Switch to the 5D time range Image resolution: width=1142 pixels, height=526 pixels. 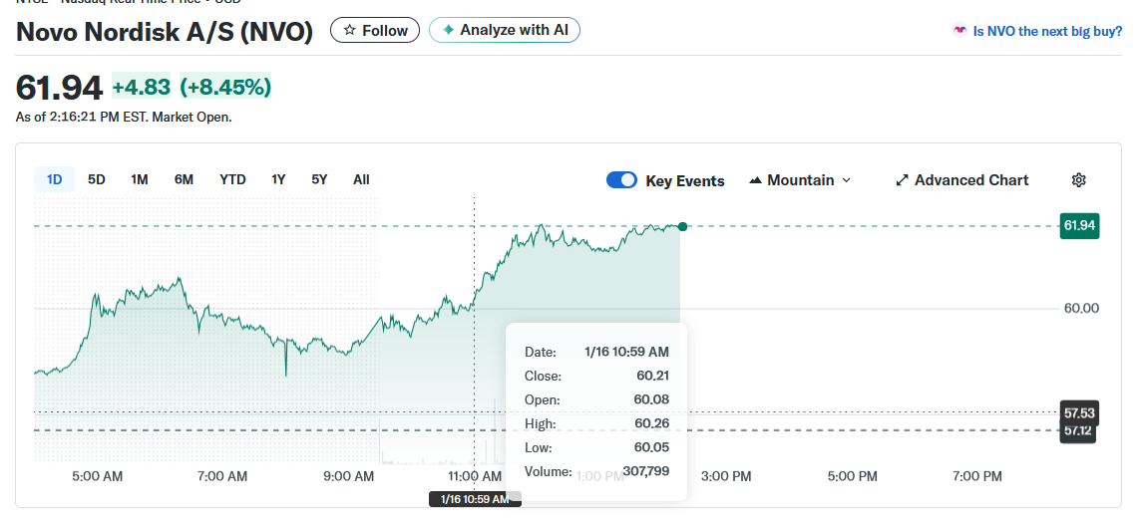coord(97,179)
